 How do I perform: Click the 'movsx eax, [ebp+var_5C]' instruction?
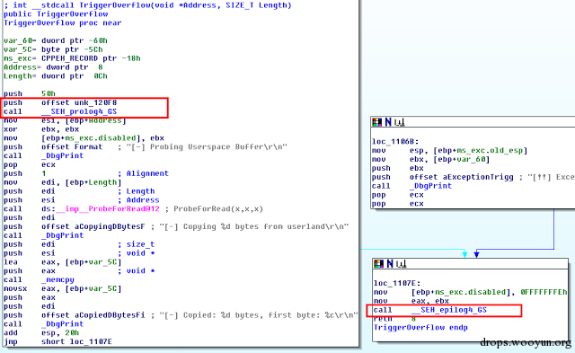[62, 288]
